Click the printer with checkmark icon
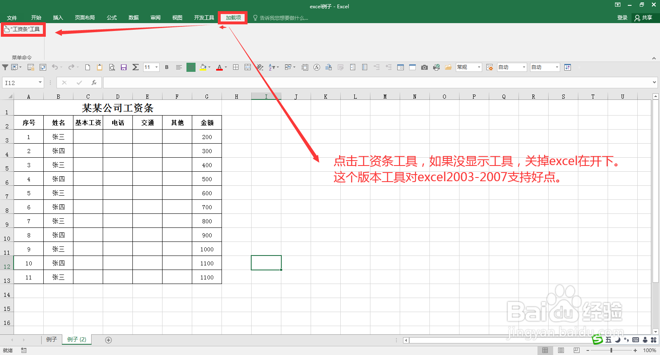 pos(436,67)
